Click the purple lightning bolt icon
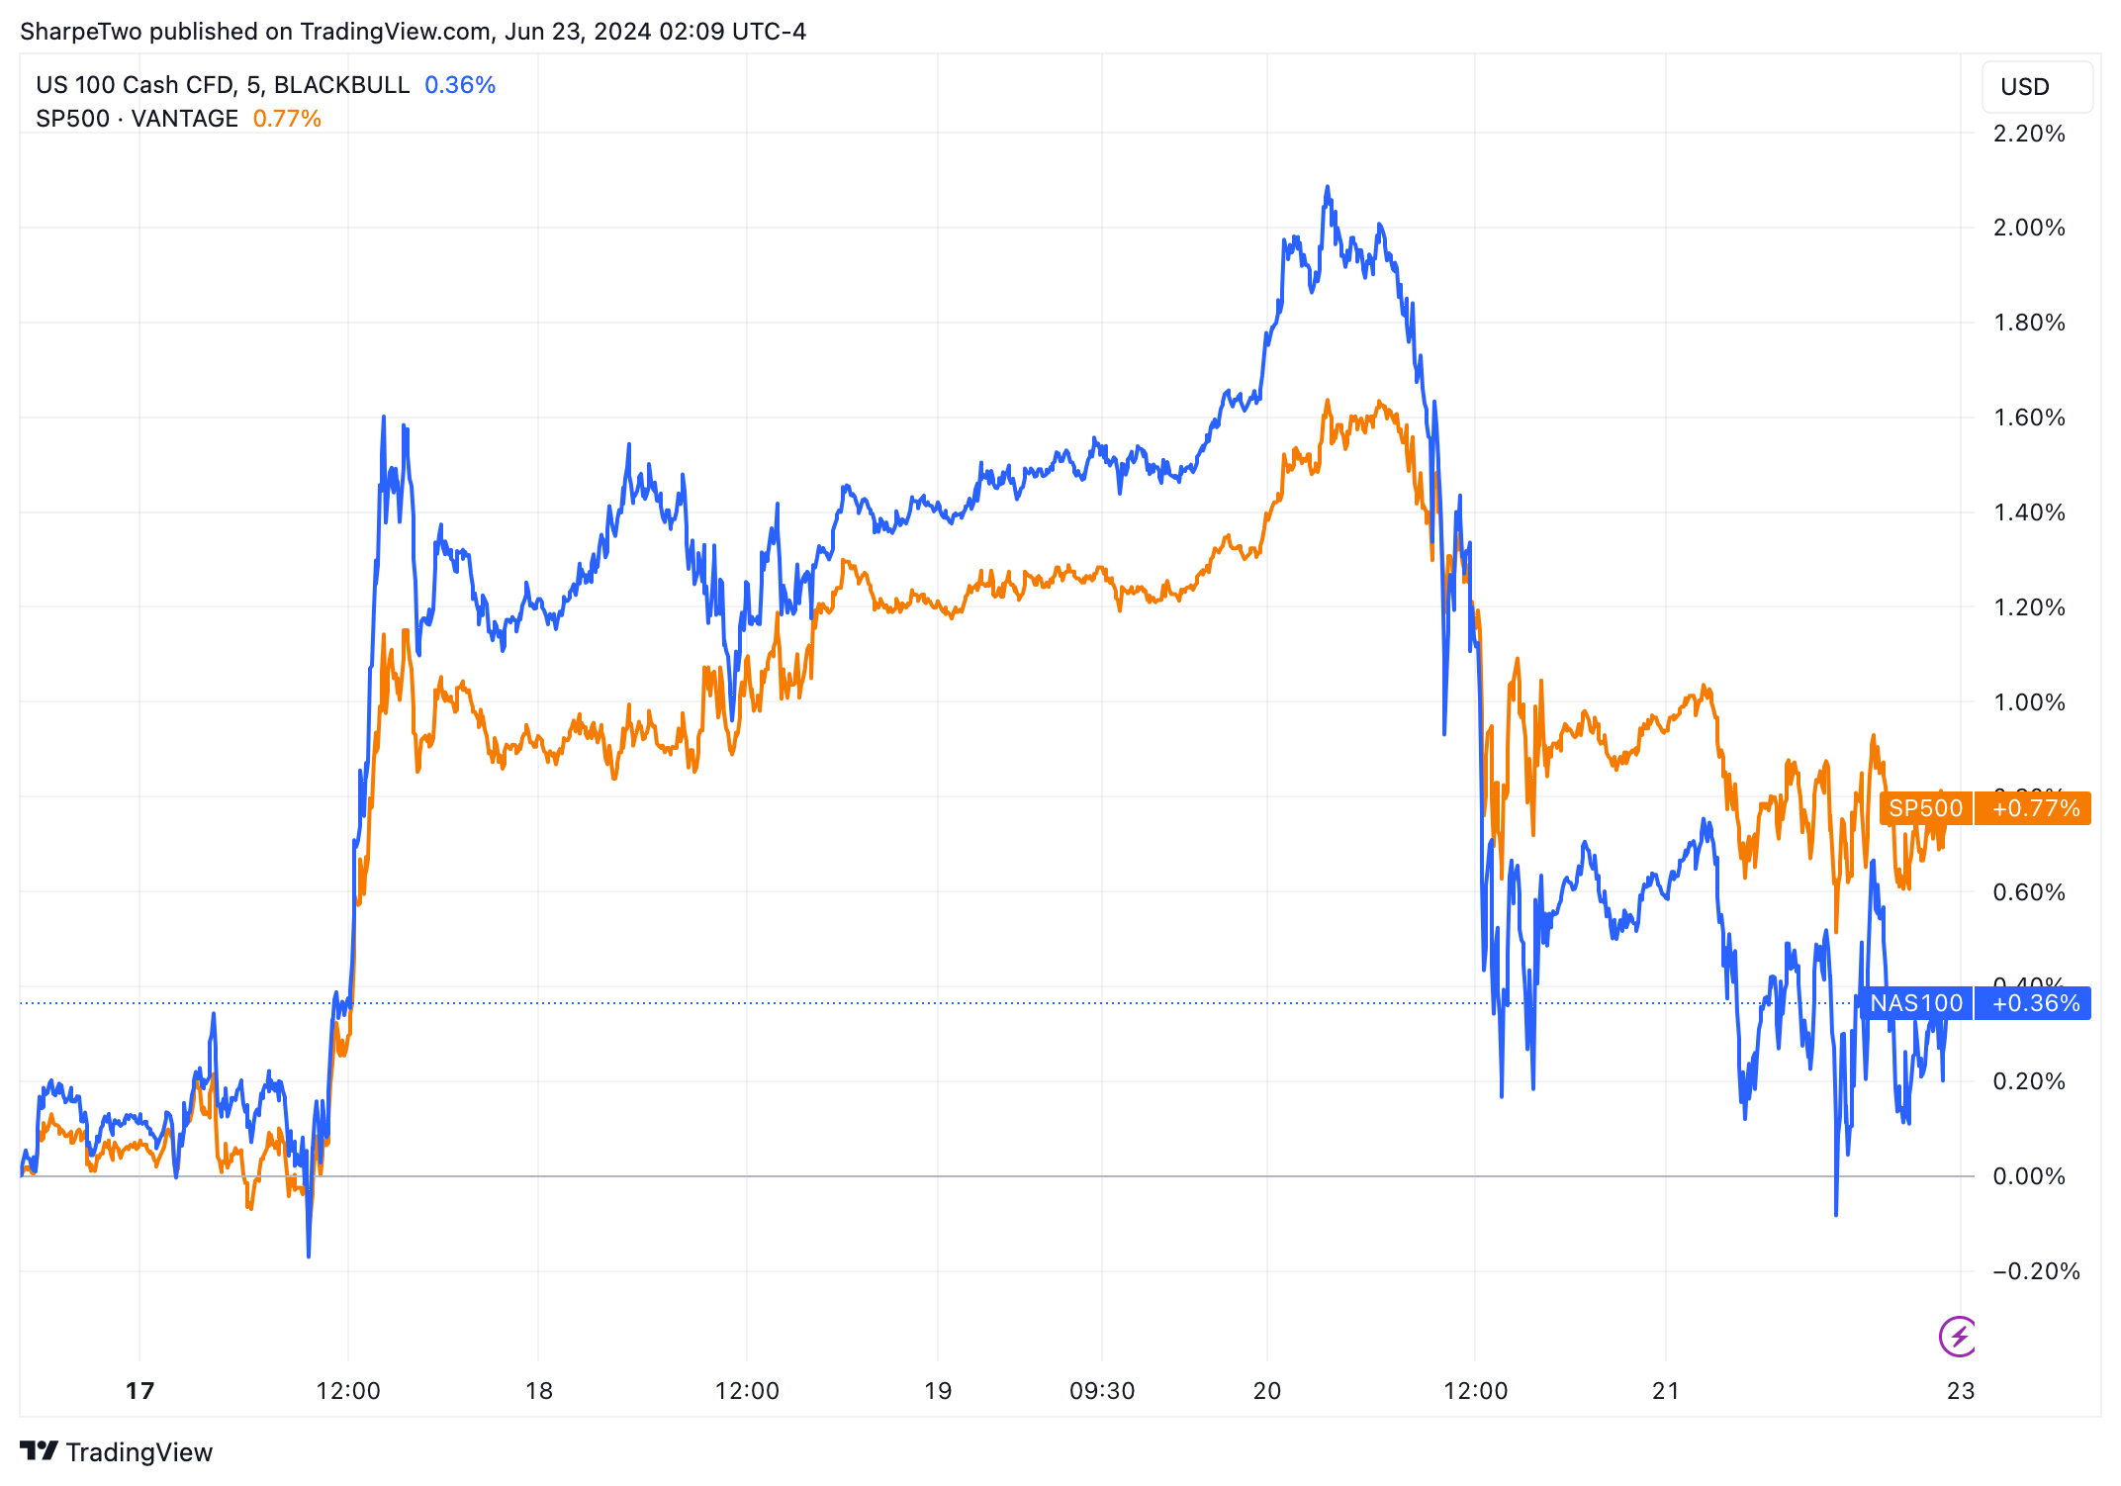 coord(1958,1337)
